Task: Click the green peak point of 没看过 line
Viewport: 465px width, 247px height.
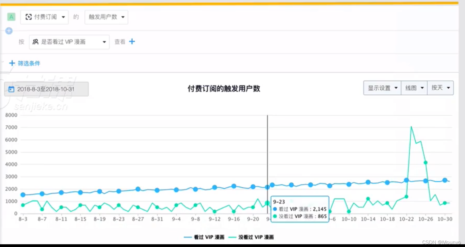Action: pyautogui.click(x=411, y=127)
